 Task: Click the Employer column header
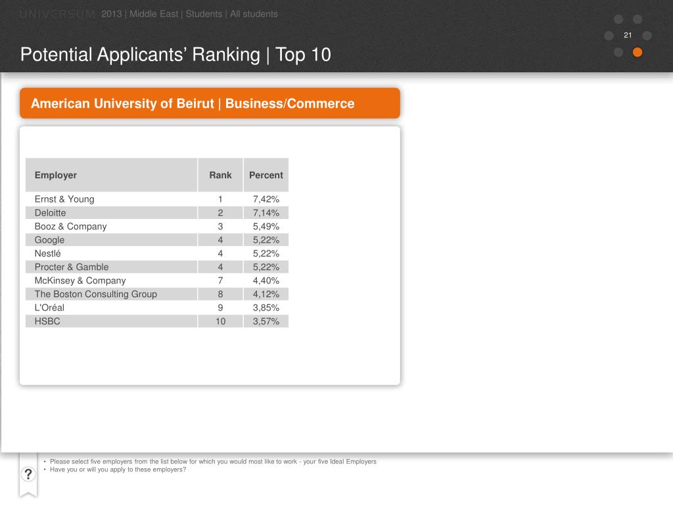point(111,175)
